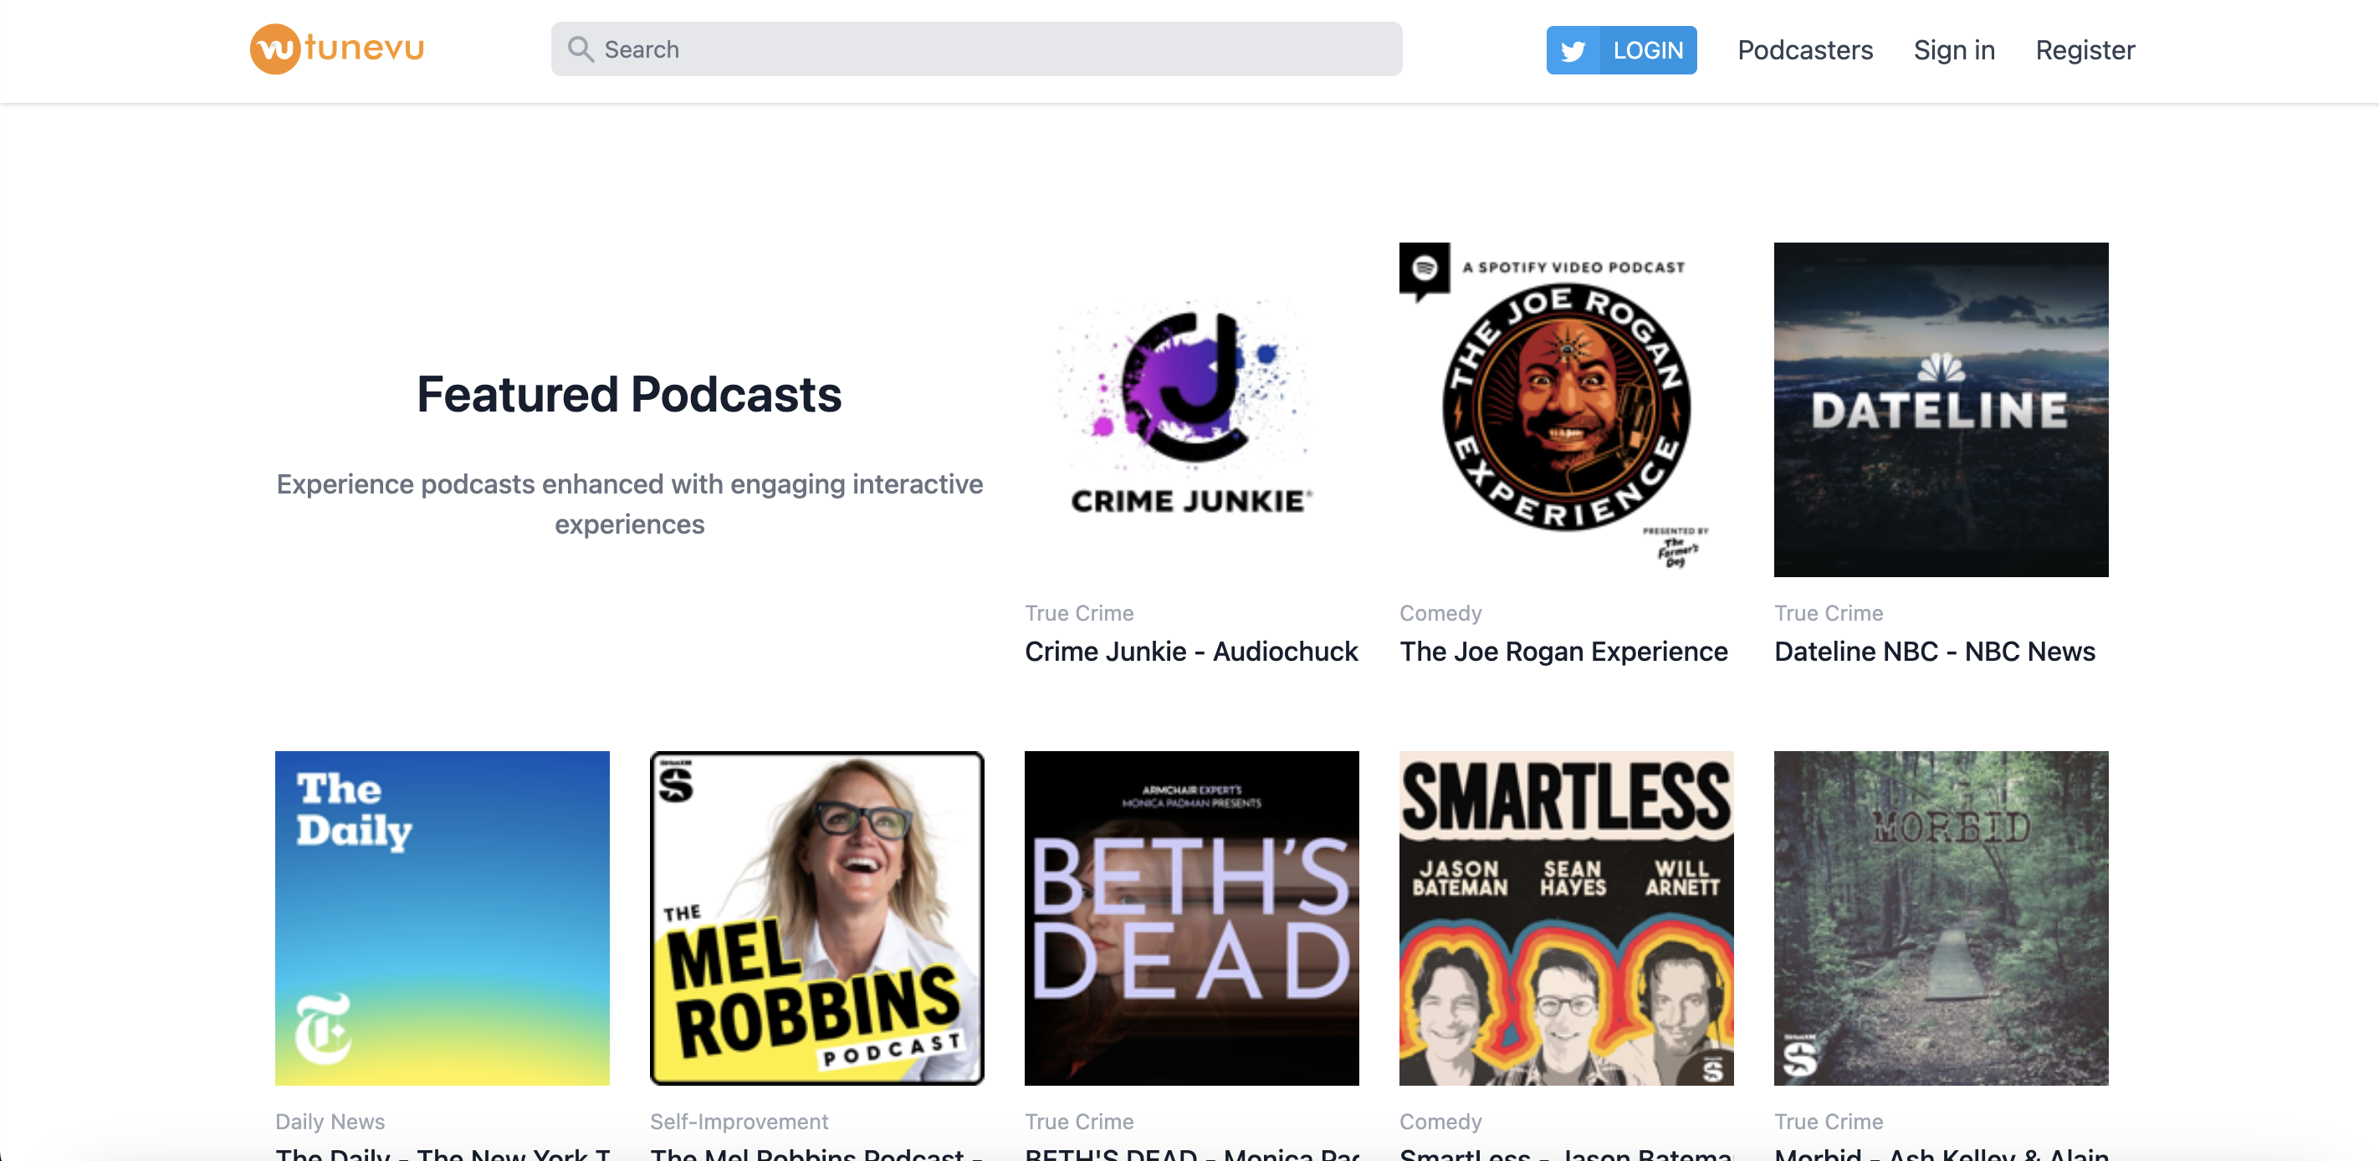Open the Sign in page

pos(1953,50)
